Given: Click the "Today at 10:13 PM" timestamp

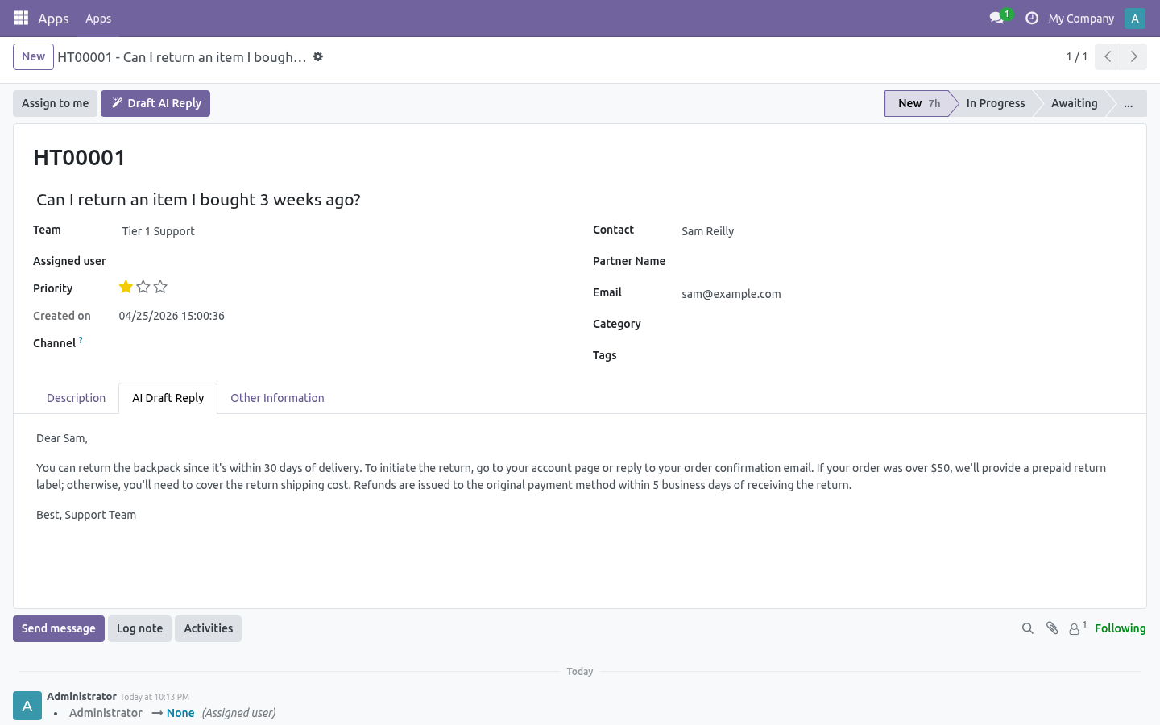Looking at the screenshot, I should [155, 697].
